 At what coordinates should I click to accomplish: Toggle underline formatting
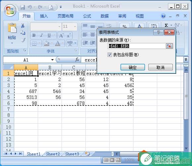point(49,35)
